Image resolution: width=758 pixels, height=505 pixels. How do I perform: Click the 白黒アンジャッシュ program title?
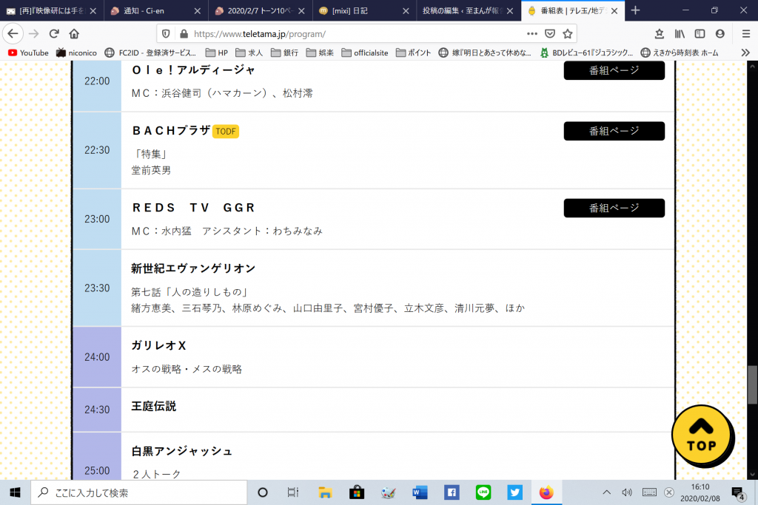[x=182, y=451]
